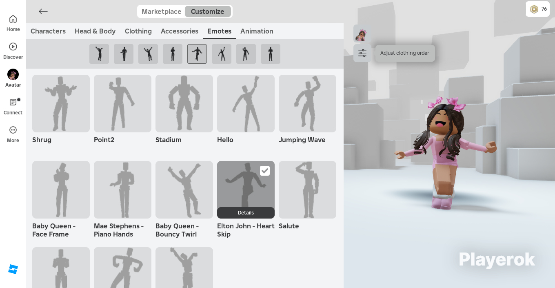
Task: Select the third emote slot icon
Action: pos(148,54)
